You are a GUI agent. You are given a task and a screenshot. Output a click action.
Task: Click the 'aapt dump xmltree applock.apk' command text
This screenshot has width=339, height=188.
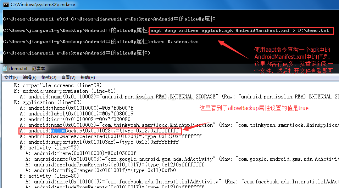click(191, 30)
